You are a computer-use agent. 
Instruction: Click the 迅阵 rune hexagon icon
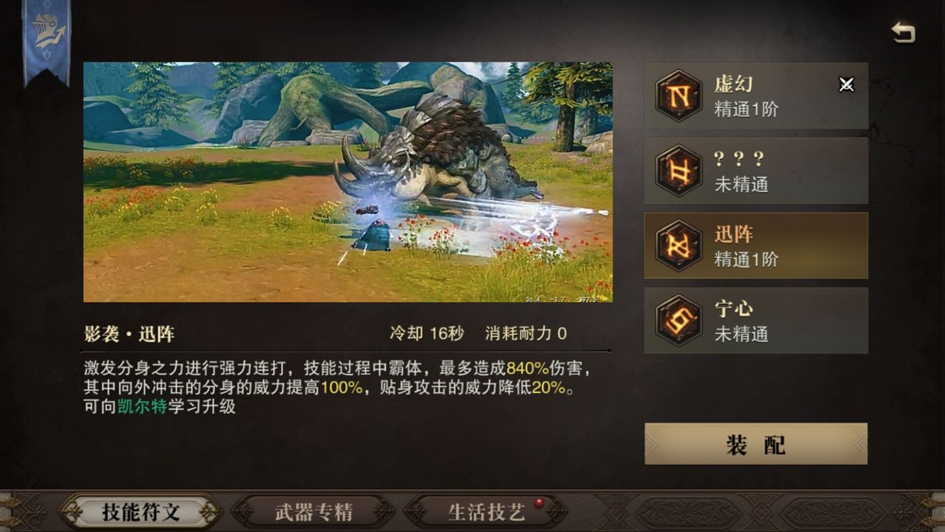tap(678, 246)
